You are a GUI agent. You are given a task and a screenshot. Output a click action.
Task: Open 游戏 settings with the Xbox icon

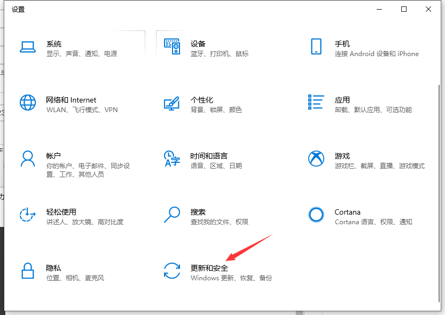point(316,159)
